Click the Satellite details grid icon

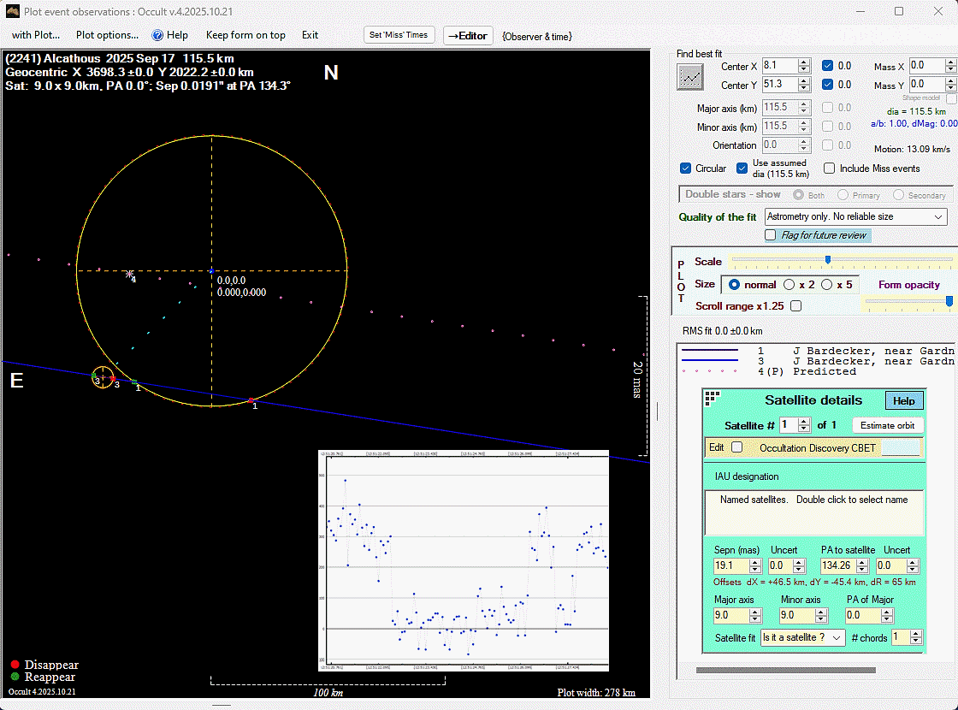click(712, 397)
